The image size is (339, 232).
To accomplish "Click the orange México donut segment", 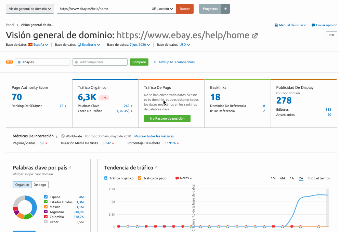I will tap(20, 215).
